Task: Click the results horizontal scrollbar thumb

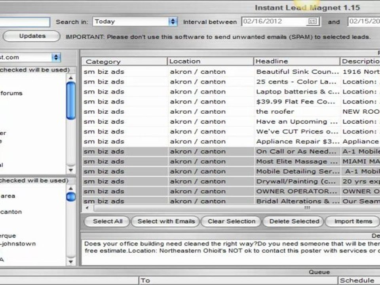Action: tap(237, 208)
